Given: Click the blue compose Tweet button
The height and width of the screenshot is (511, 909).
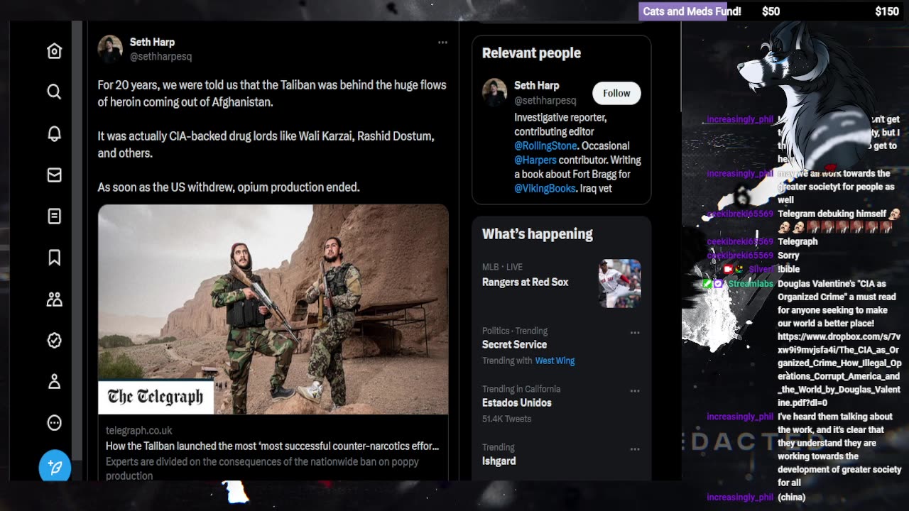Looking at the screenshot, I should click(x=55, y=466).
